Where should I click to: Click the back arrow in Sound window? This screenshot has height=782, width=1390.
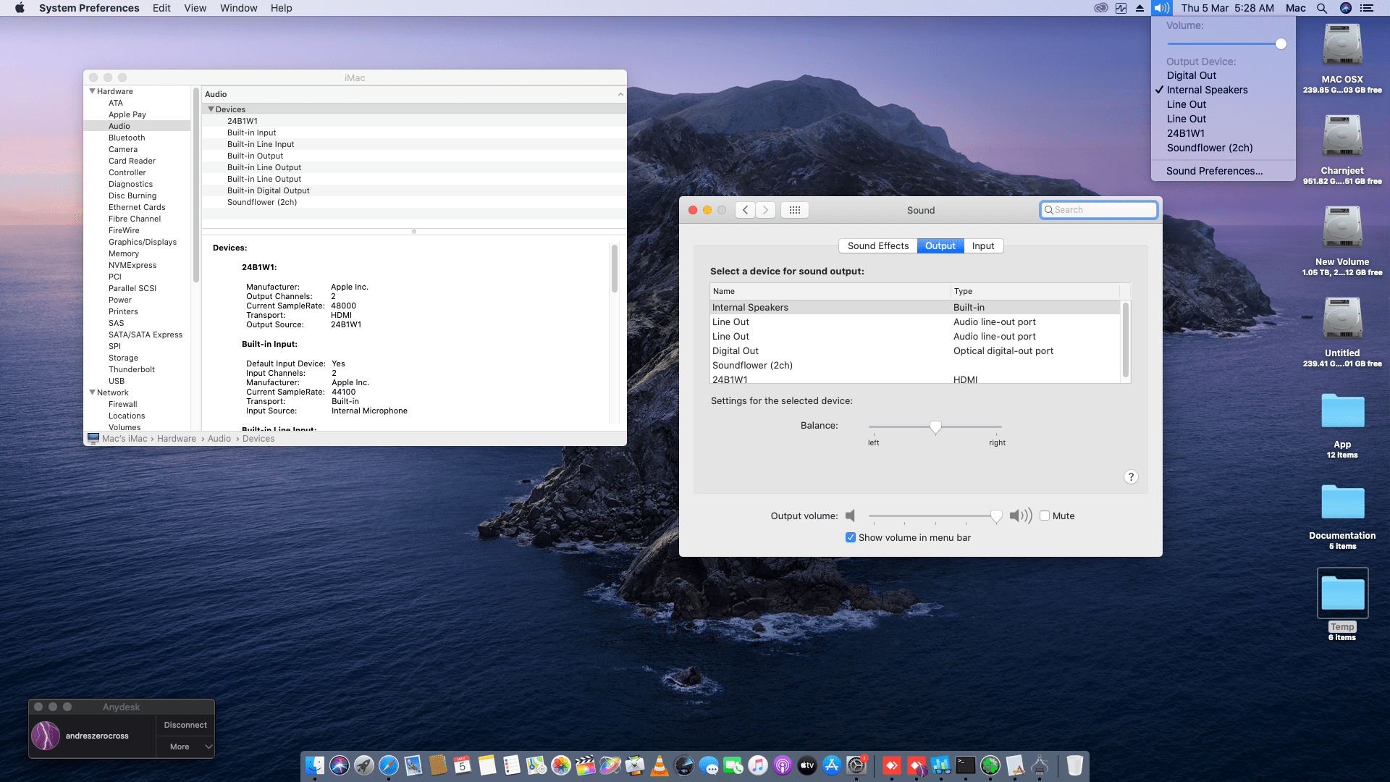tap(745, 210)
